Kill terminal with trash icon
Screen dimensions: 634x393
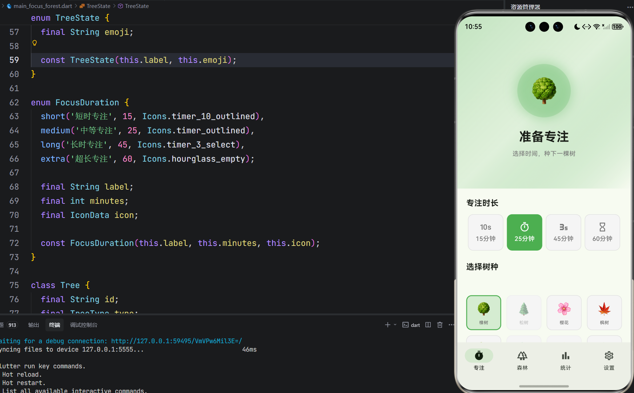tap(440, 325)
